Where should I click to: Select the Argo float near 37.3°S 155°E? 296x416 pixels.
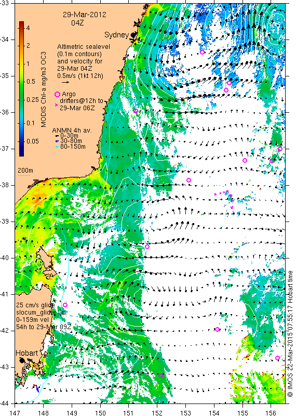245,160
